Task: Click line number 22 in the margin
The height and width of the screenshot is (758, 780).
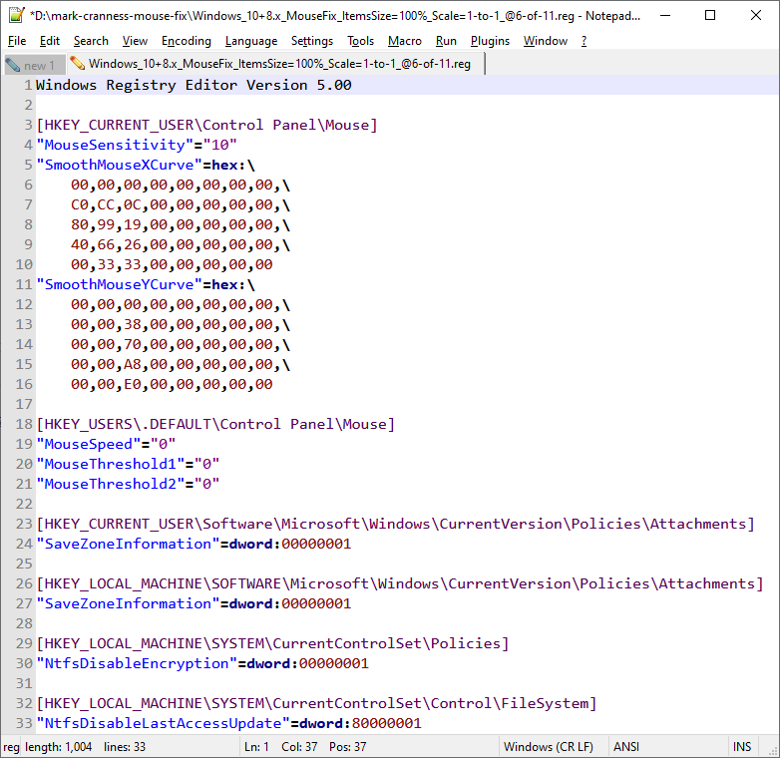Action: click(x=24, y=504)
